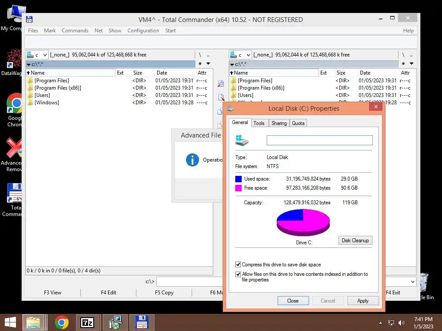
Task: Click the Edit file icon in vertical toolbar
Action: (221, 97)
